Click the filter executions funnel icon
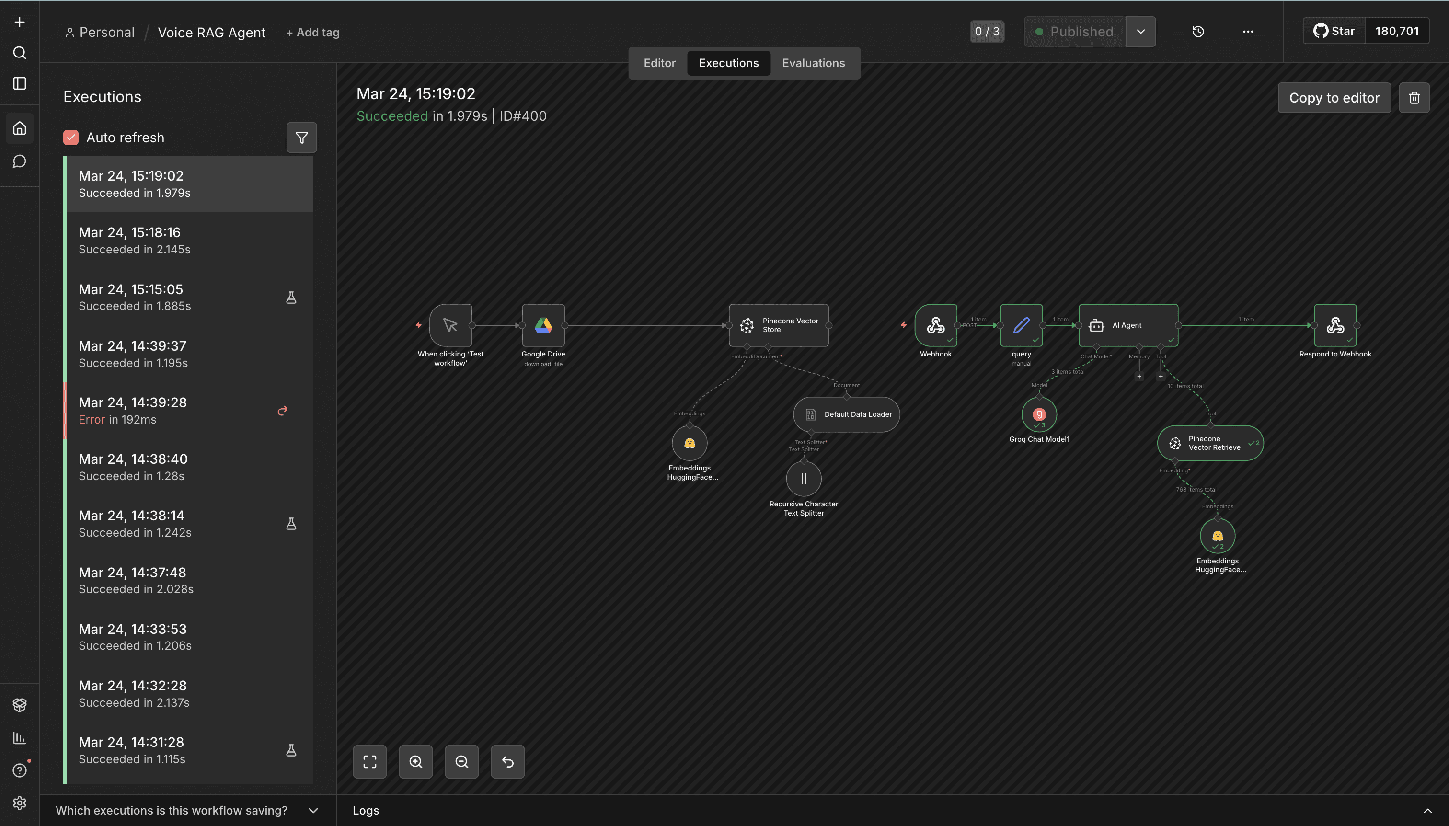The height and width of the screenshot is (826, 1449). coord(301,138)
